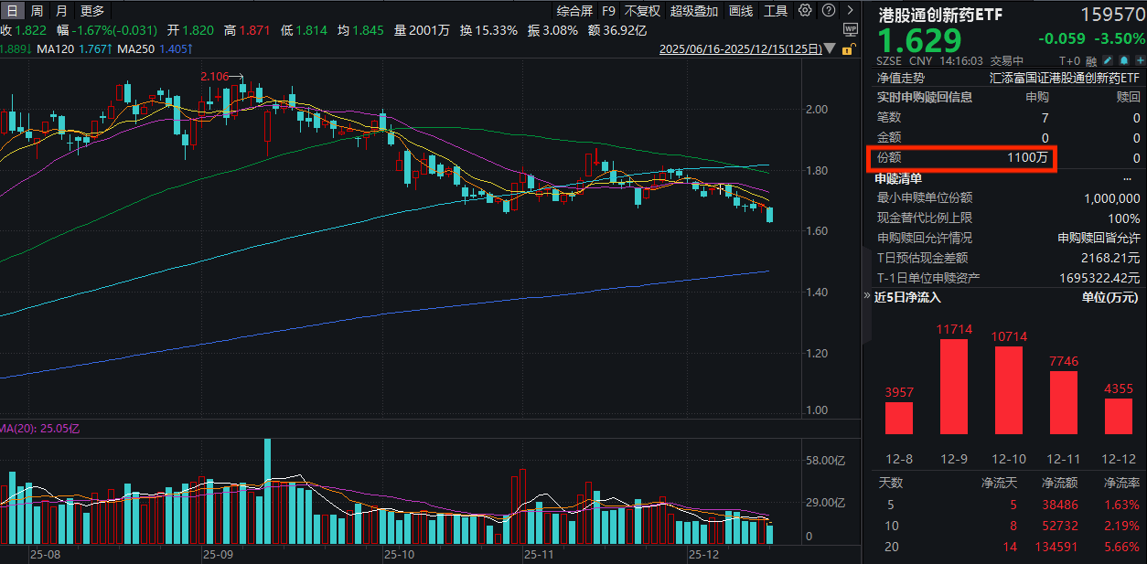Open chart settings gear icon
This screenshot has width=1147, height=564.
pyautogui.click(x=805, y=11)
